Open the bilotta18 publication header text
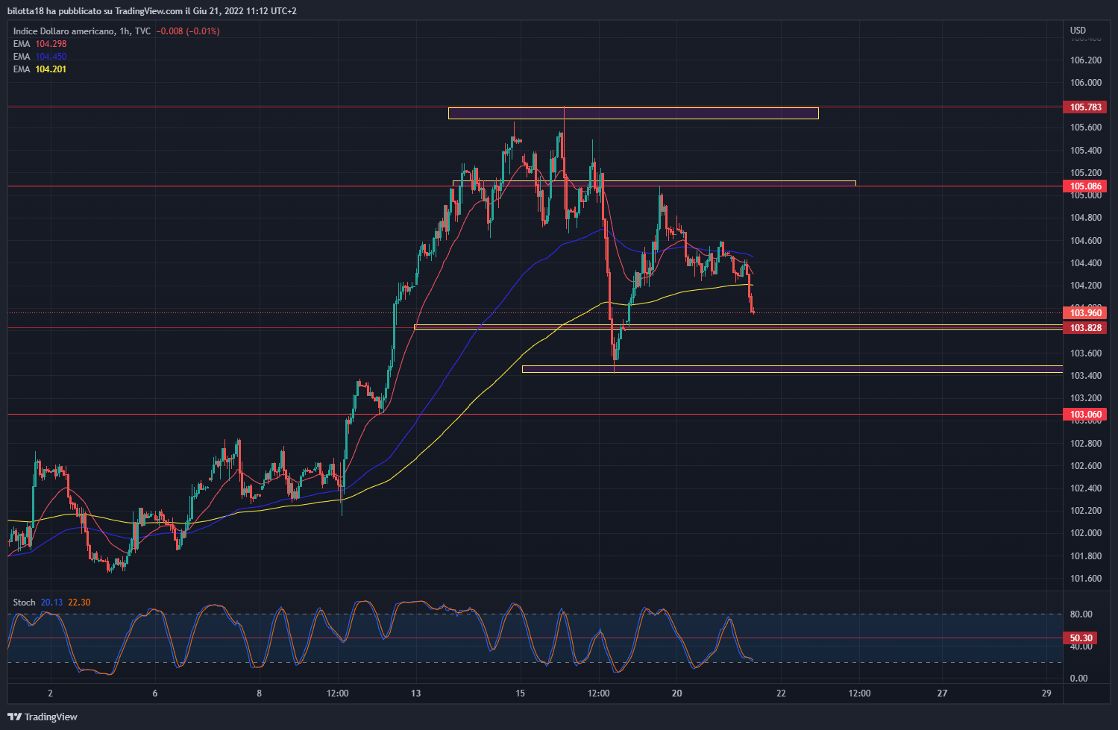The image size is (1118, 730). pyautogui.click(x=152, y=11)
